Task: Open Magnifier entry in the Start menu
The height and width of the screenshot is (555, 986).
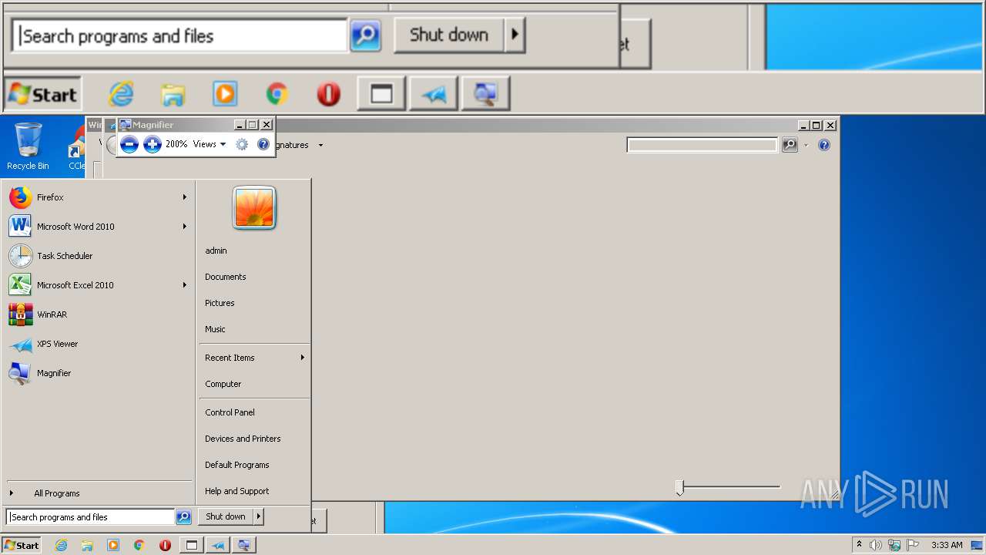Action: [98, 373]
